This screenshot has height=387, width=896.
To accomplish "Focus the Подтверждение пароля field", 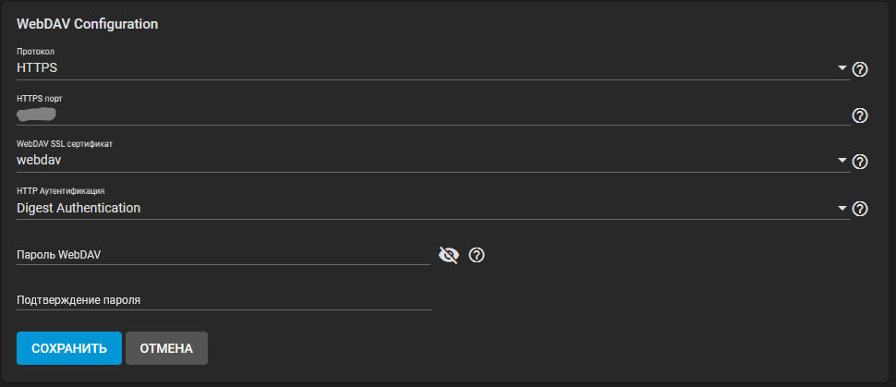I will click(x=224, y=300).
